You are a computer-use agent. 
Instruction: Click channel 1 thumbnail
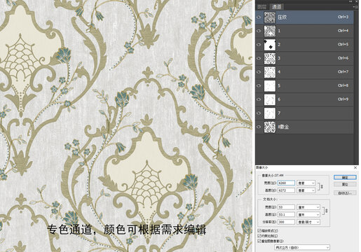[270, 31]
